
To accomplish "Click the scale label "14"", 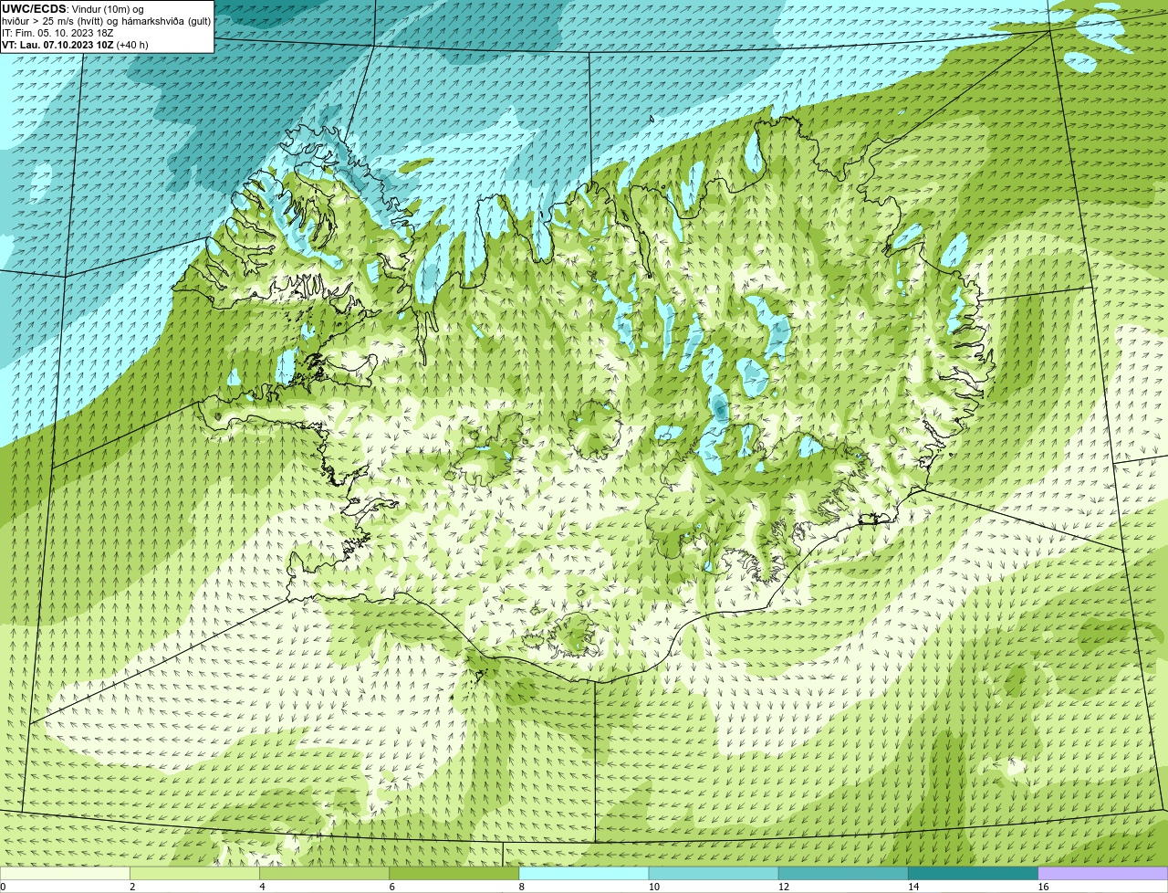I will [x=912, y=887].
